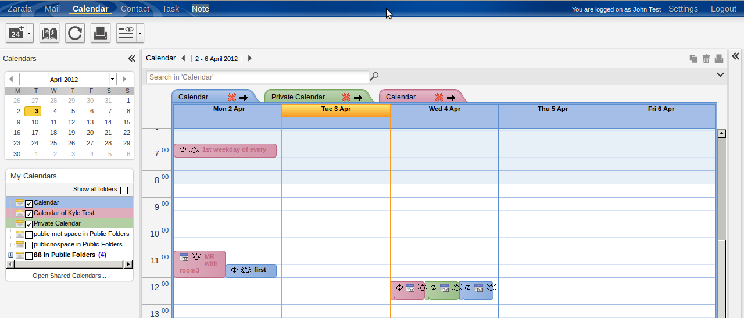This screenshot has height=318, width=744.
Task: Check the ßß in Public Folders checkbox
Action: (28, 256)
